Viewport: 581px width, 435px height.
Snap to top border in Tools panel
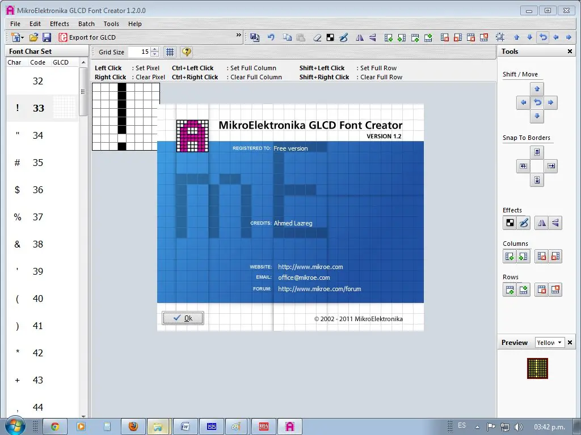537,152
